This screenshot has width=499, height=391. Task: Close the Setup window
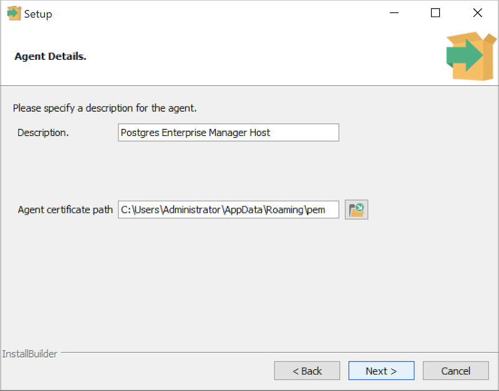click(477, 13)
